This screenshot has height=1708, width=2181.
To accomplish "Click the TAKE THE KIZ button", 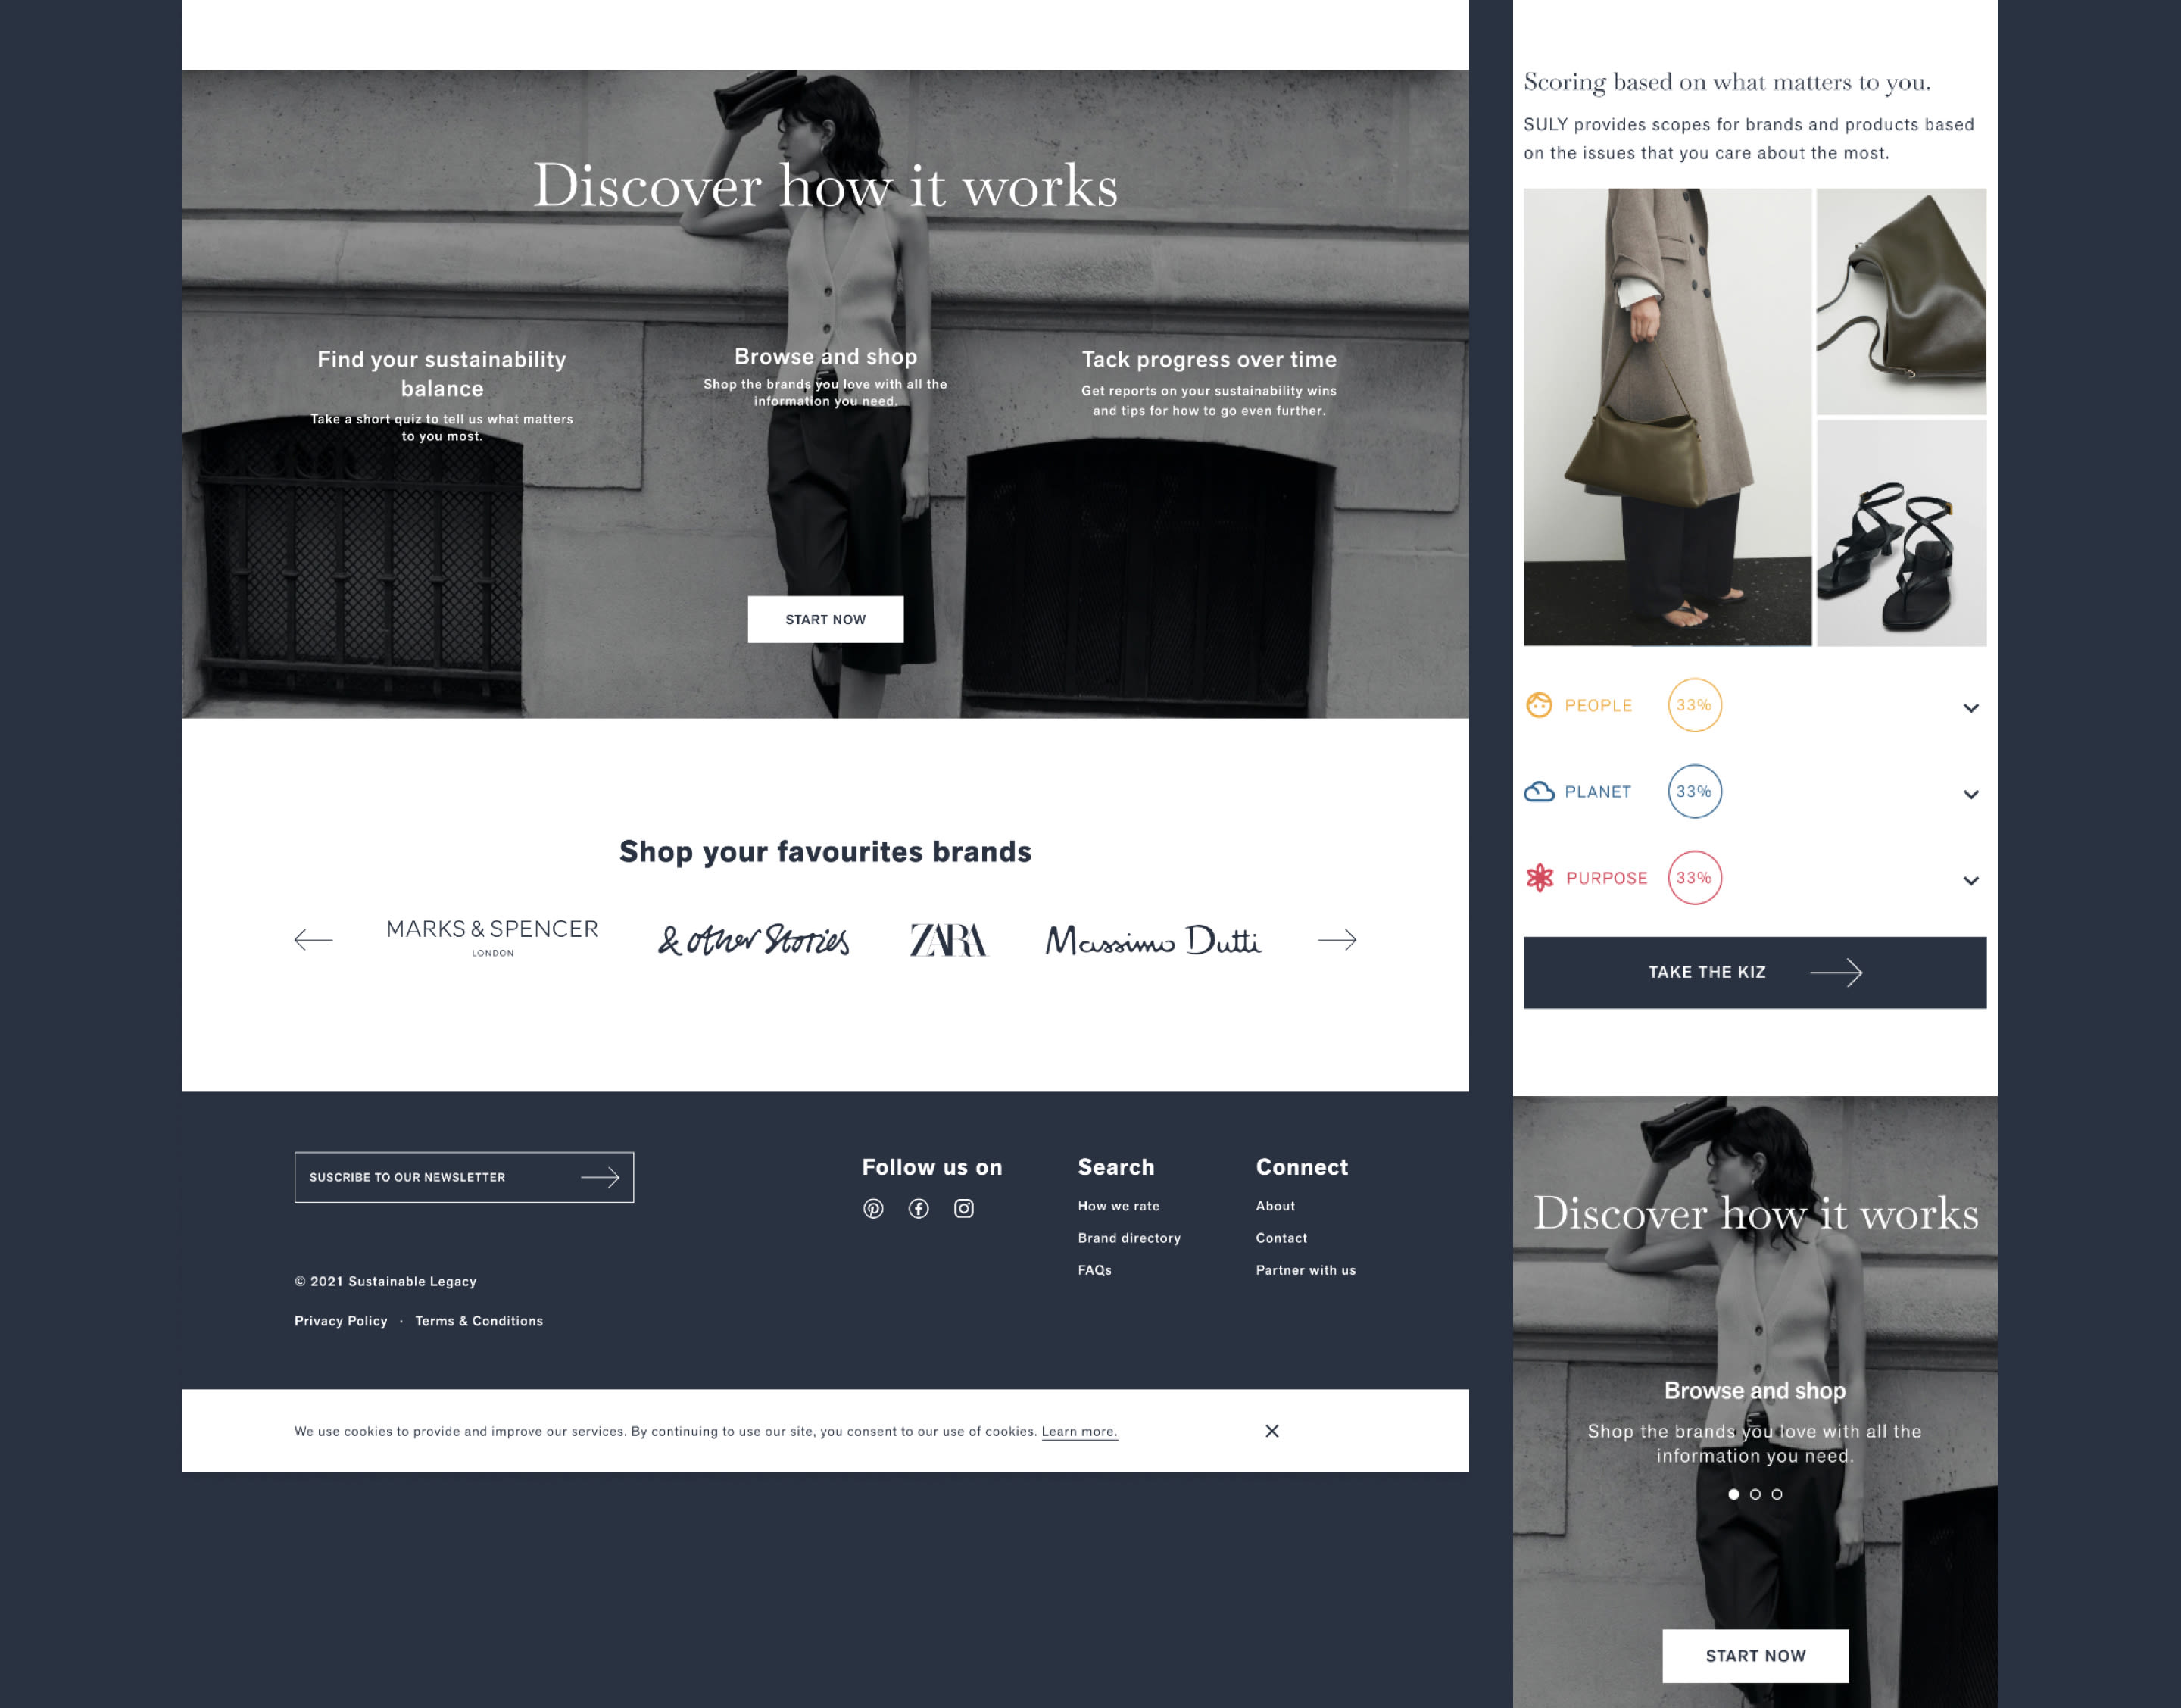I will click(x=1754, y=972).
